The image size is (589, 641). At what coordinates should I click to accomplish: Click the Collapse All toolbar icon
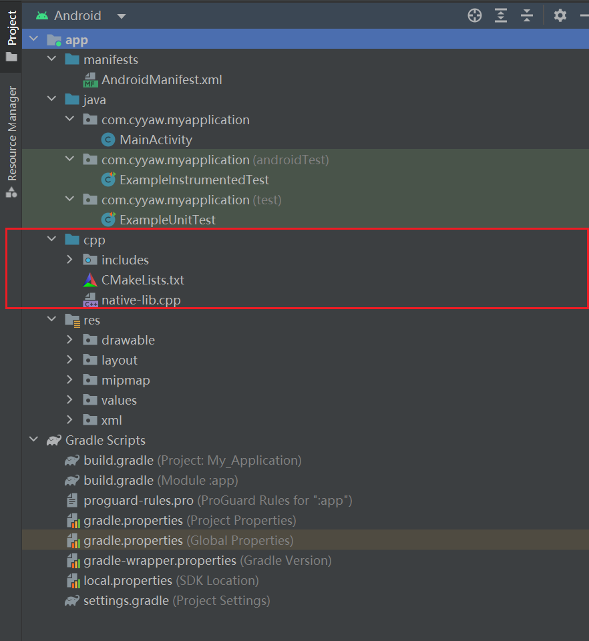click(527, 15)
